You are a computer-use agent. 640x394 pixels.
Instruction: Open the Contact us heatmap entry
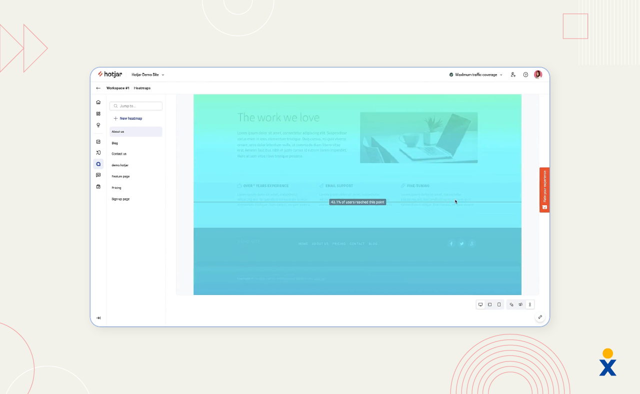[119, 154]
